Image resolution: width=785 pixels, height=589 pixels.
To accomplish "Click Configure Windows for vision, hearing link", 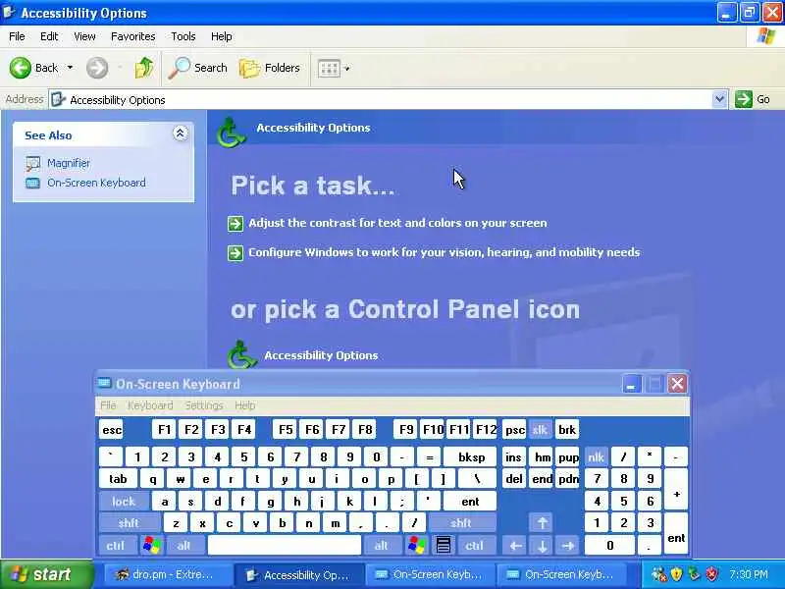I will pyautogui.click(x=445, y=252).
